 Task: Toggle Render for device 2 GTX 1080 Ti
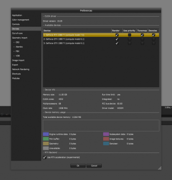[x=117, y=39]
